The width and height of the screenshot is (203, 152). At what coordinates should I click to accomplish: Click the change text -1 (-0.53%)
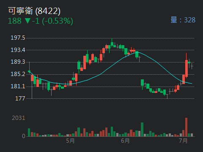52,21
